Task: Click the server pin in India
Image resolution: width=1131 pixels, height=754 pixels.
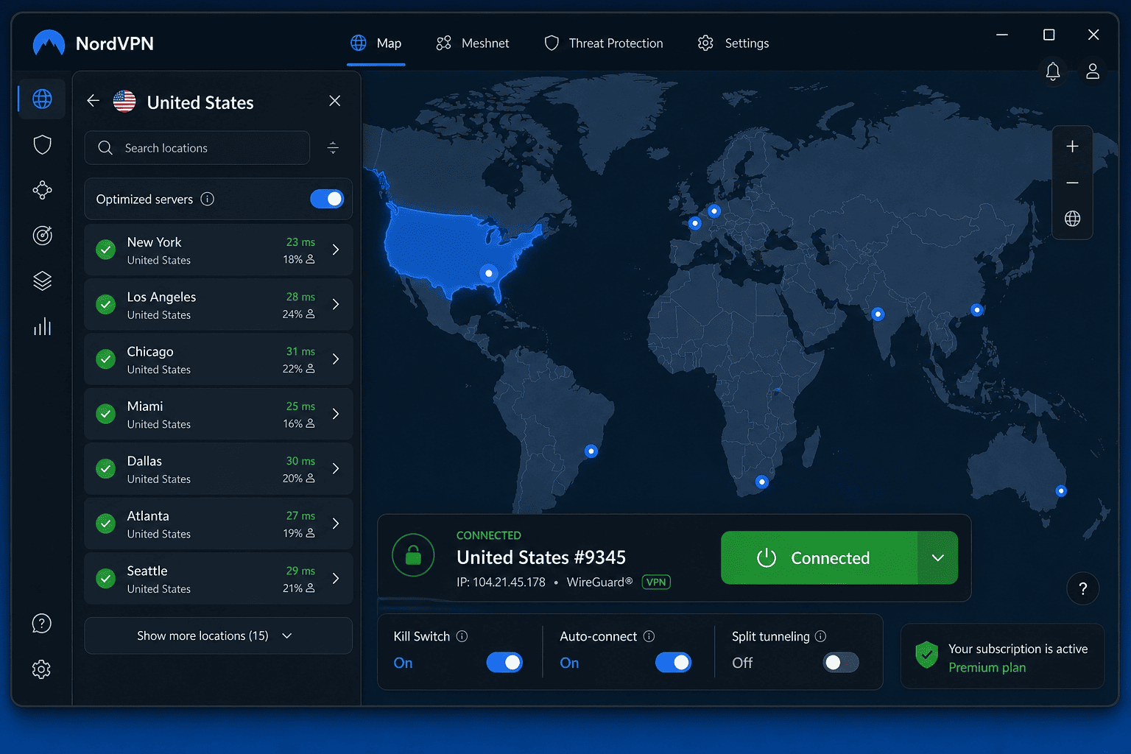Action: coord(878,314)
